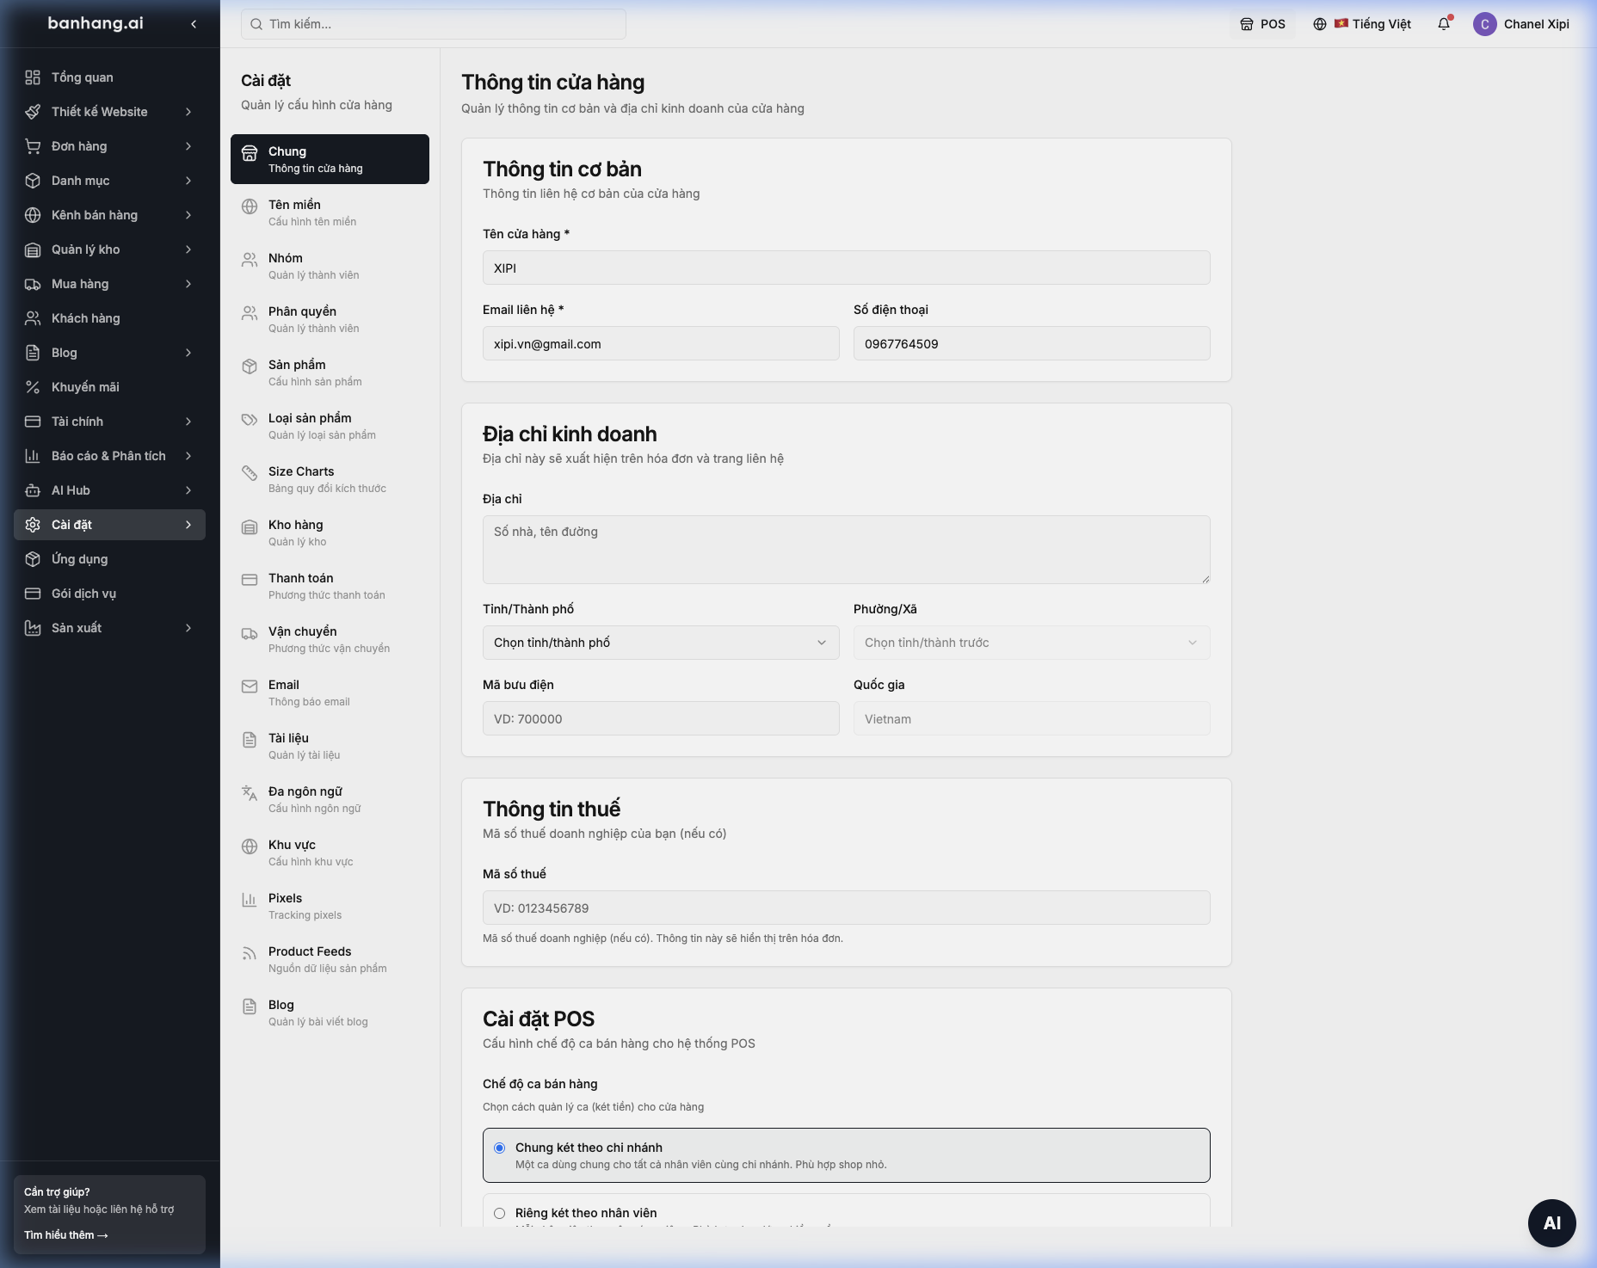This screenshot has height=1268, width=1597.
Task: Click the Vận chuyển truck icon in settings
Action: point(250,633)
